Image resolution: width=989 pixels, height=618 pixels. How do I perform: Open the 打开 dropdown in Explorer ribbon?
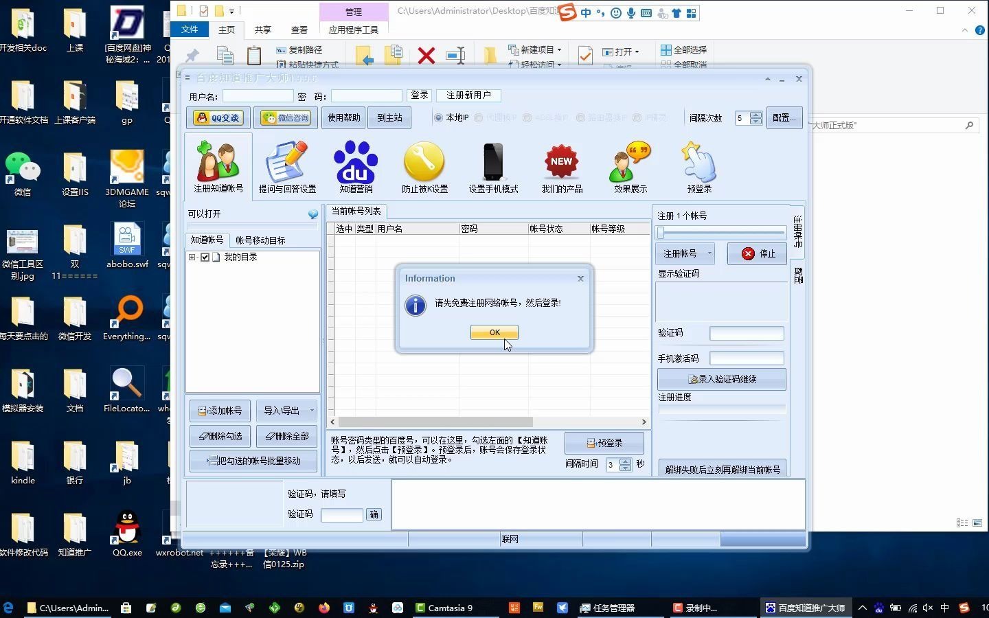pyautogui.click(x=621, y=51)
